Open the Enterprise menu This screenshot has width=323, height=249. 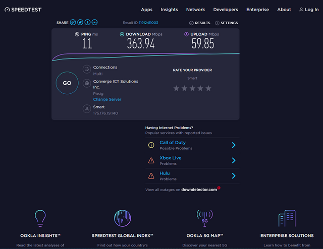point(257,10)
